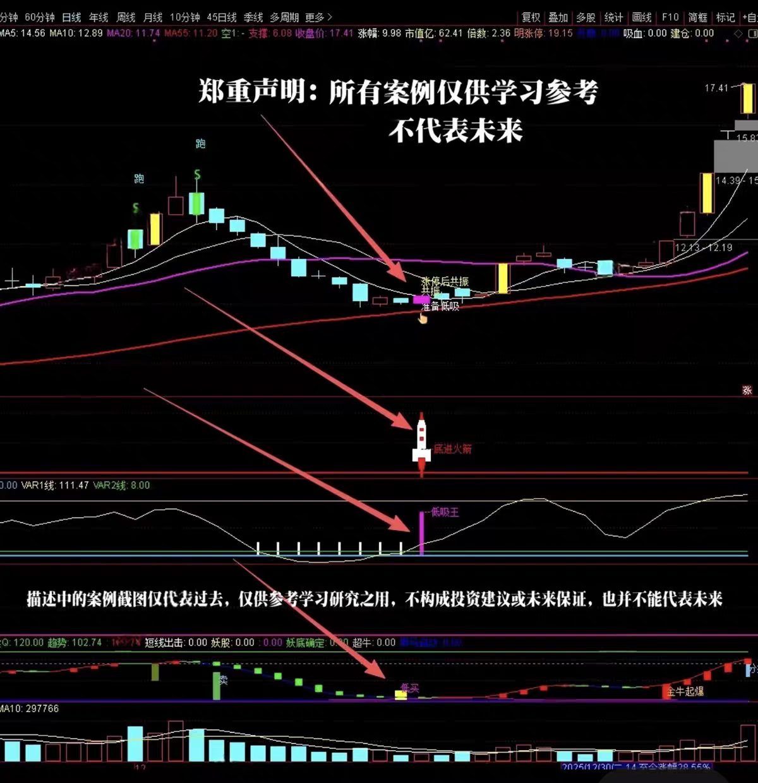Open the 多周期 multi-period view
The width and height of the screenshot is (758, 783).
coord(284,17)
